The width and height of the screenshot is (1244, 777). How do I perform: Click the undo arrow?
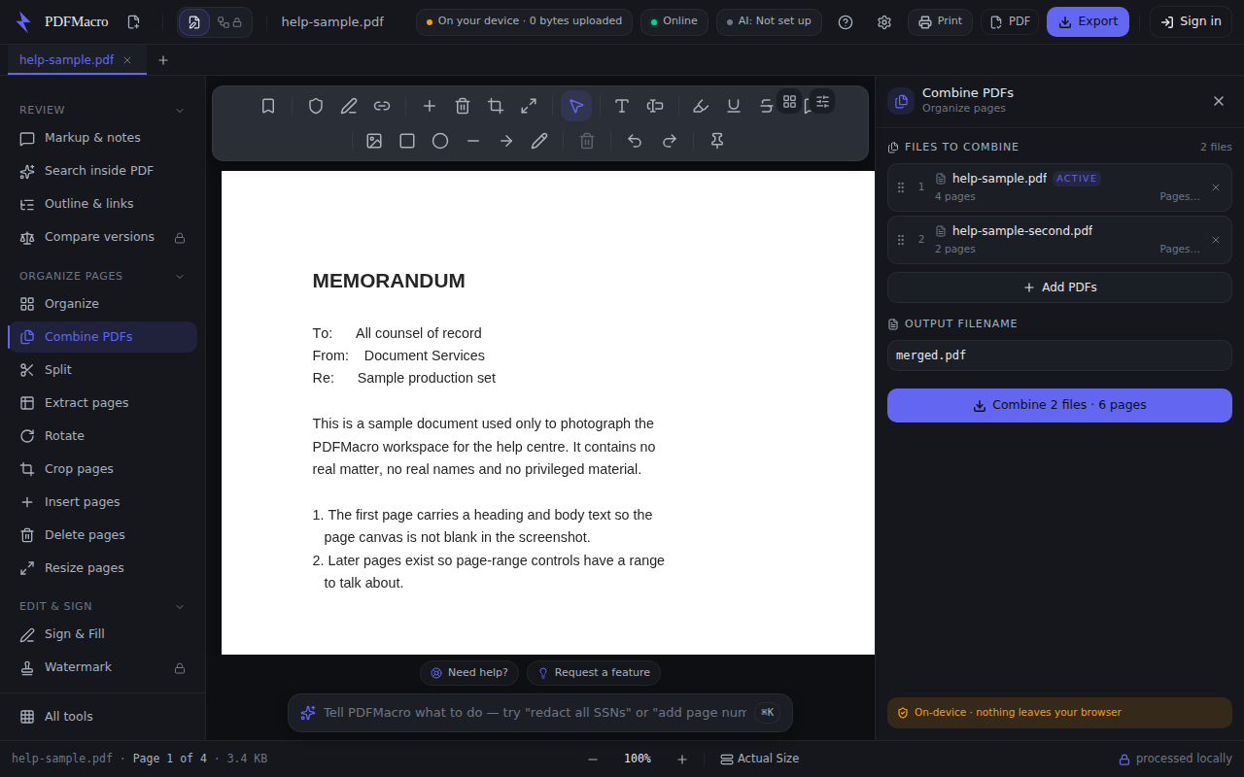pos(635,141)
